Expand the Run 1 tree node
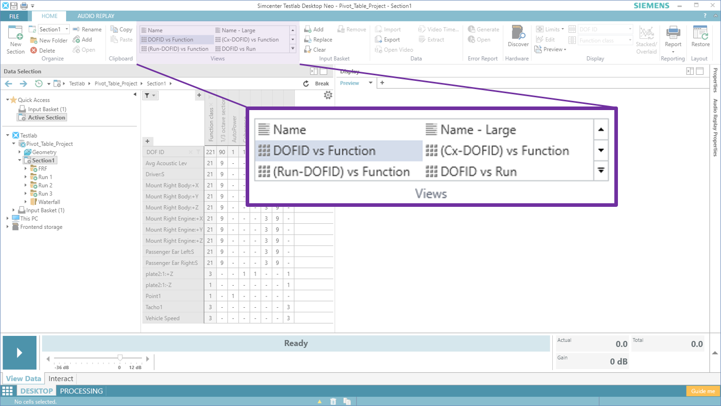The width and height of the screenshot is (721, 406). click(26, 177)
